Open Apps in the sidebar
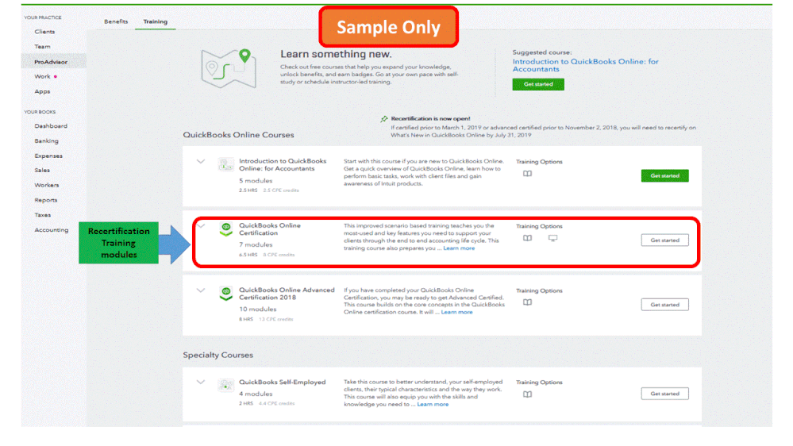 pos(43,91)
